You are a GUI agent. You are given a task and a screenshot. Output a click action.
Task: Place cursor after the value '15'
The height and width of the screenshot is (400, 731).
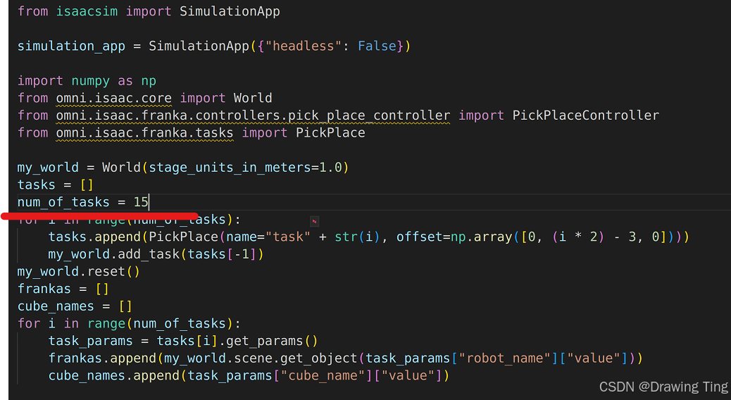click(149, 202)
